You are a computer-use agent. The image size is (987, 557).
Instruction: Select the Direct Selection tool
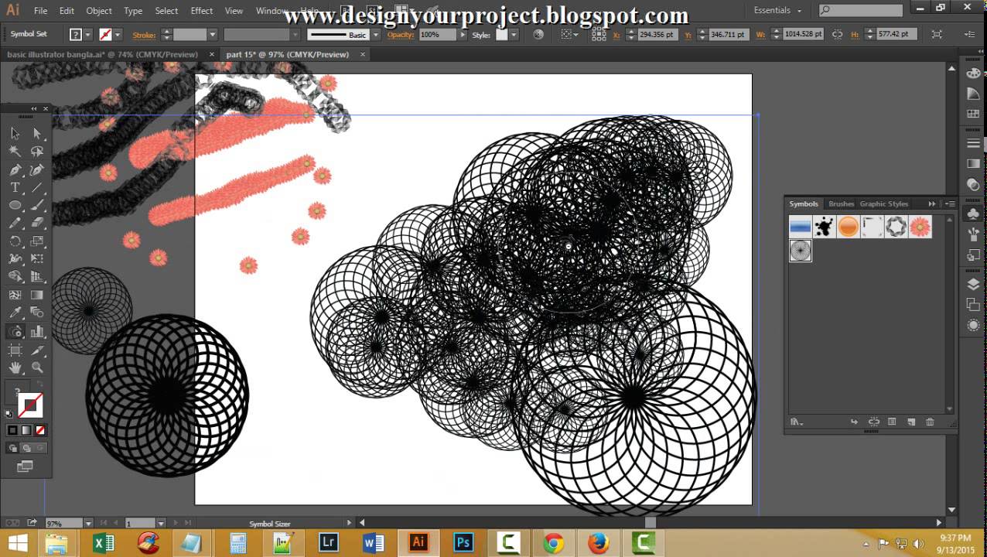36,133
